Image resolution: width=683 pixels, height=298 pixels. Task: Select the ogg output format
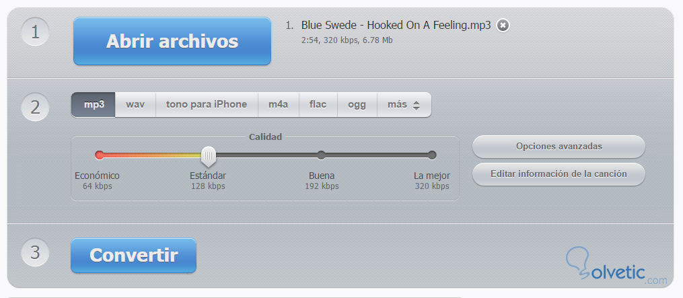357,104
